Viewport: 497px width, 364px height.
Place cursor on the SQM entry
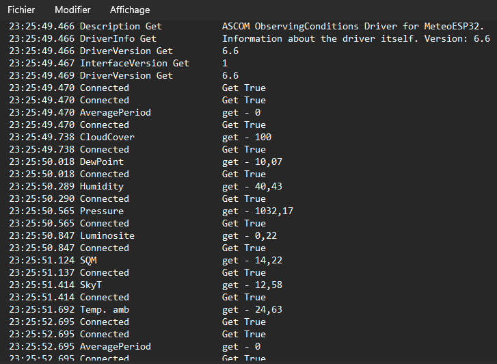tap(88, 260)
